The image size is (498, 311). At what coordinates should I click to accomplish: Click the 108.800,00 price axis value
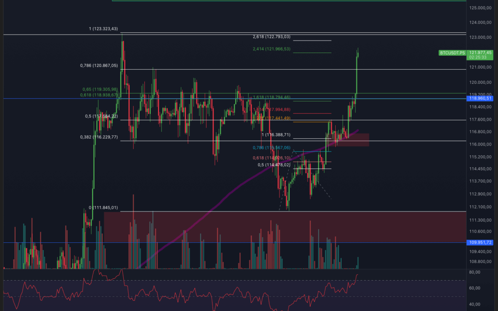(480, 262)
